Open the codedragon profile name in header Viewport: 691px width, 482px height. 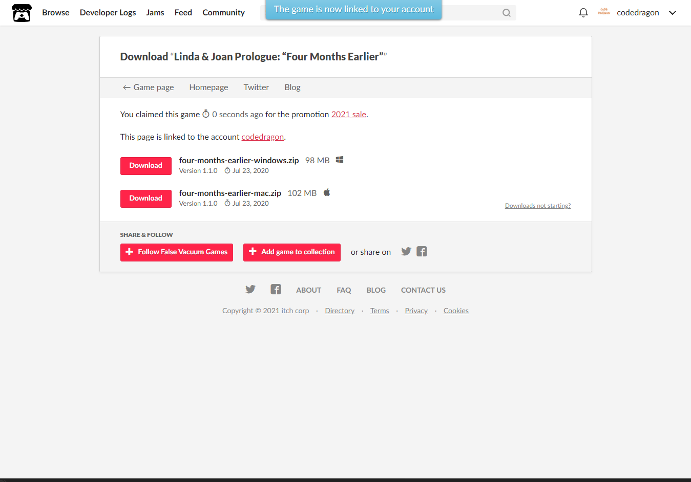[x=638, y=12]
